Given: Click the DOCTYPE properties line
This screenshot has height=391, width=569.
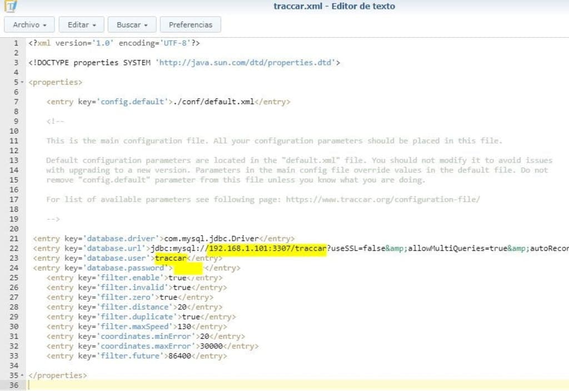Looking at the screenshot, I should pyautogui.click(x=184, y=63).
